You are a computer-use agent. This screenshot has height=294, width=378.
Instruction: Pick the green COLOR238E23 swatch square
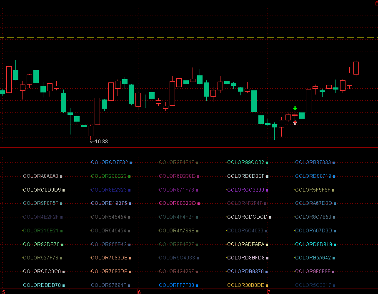(x=130, y=177)
